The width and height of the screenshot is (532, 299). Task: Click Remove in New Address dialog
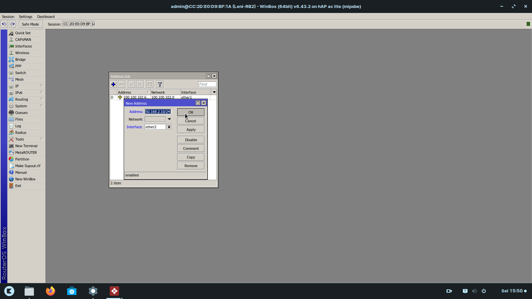click(191, 166)
